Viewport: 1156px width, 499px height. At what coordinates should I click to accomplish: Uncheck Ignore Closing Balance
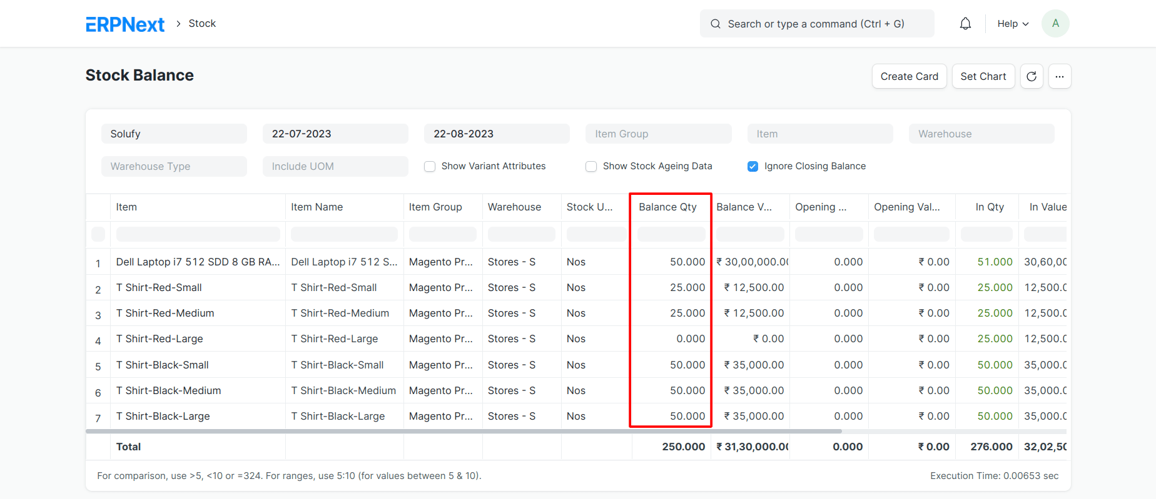point(753,167)
